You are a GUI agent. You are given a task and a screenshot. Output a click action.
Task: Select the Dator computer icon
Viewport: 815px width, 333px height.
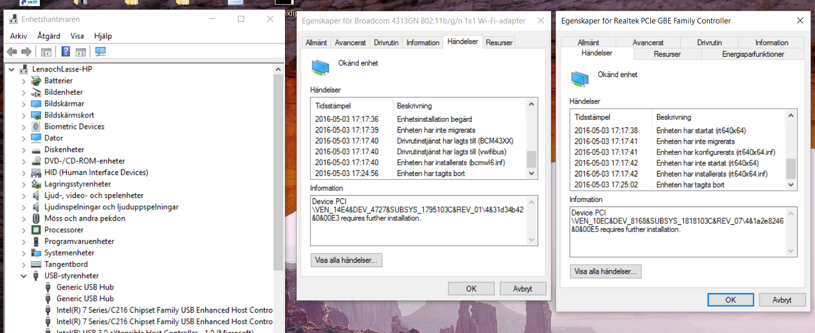[x=36, y=138]
